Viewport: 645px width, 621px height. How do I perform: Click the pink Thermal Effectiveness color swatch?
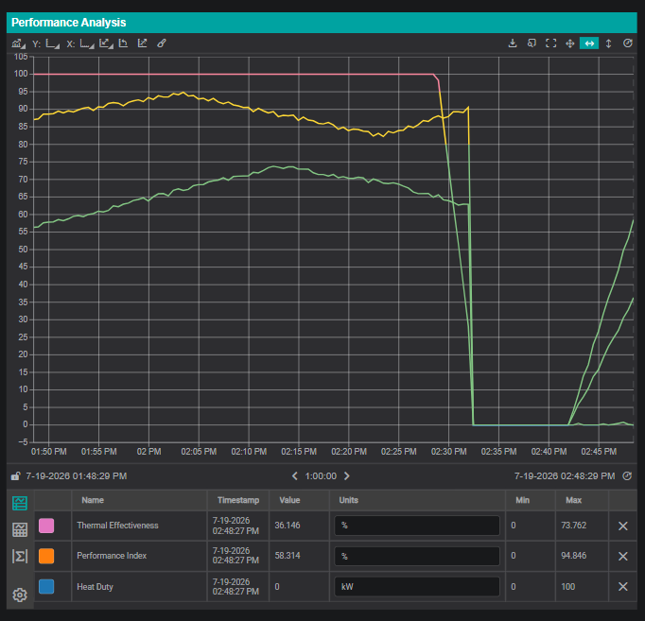click(x=46, y=526)
